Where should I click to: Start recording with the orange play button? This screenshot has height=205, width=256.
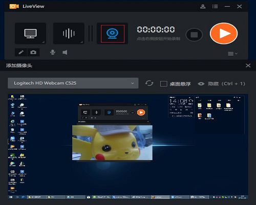point(224,33)
